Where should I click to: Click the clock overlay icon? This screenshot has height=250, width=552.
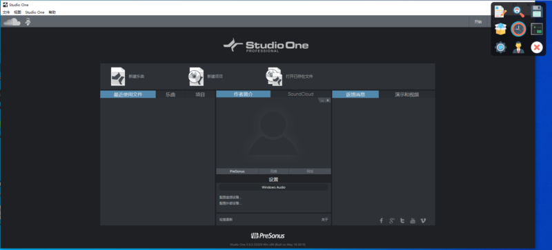tap(519, 29)
